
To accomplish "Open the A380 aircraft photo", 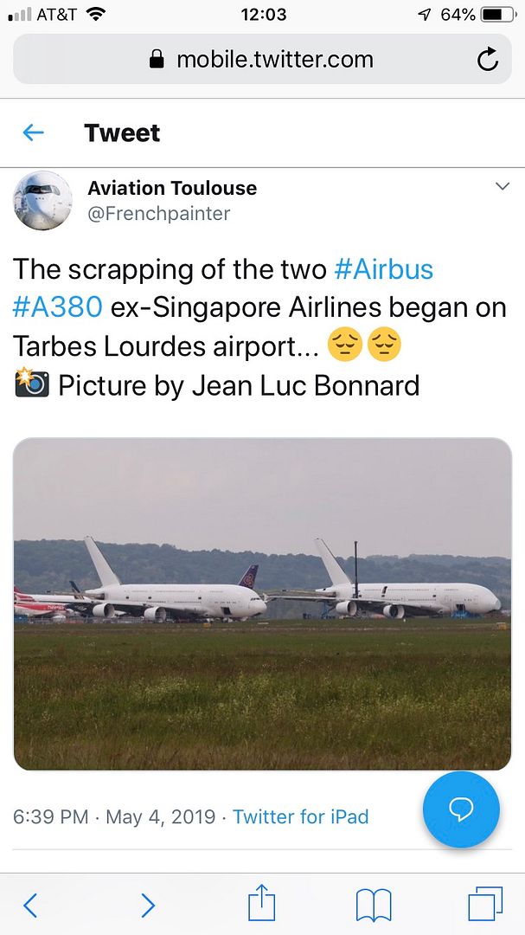I will 262,603.
